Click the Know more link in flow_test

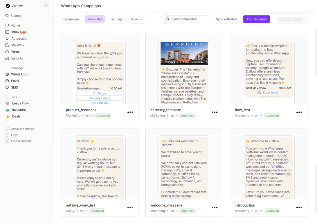pyautogui.click(x=270, y=92)
